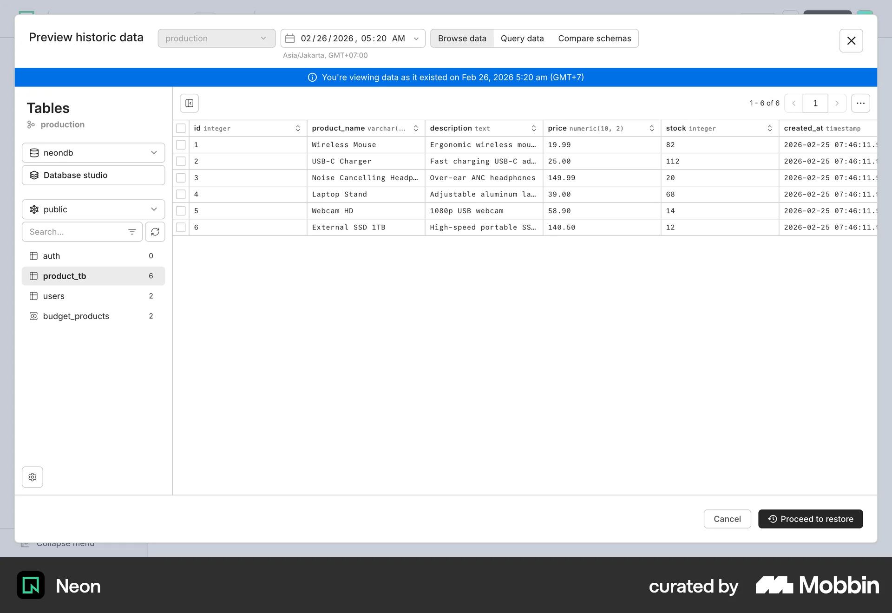Sort by the description column arrows
Screen dimensions: 892x613
click(x=534, y=128)
